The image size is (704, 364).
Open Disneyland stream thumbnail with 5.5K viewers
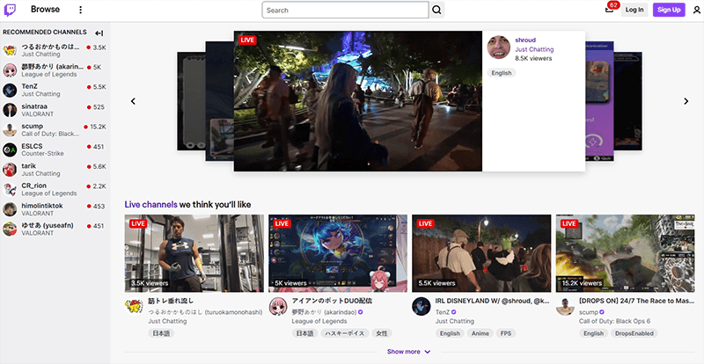click(x=481, y=253)
